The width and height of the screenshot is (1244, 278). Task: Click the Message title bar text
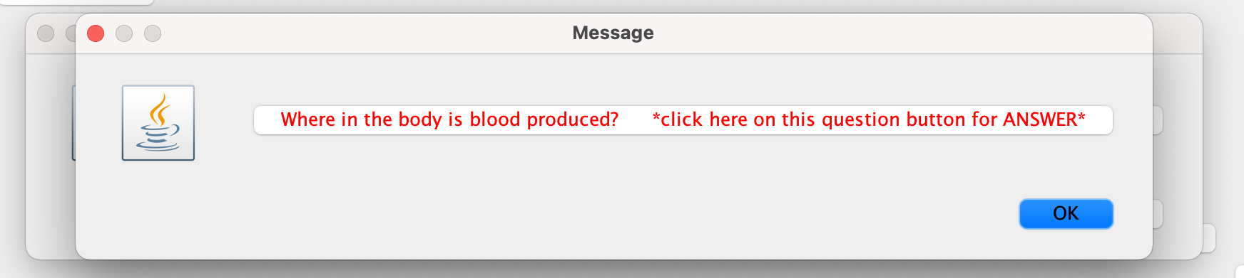pos(613,33)
